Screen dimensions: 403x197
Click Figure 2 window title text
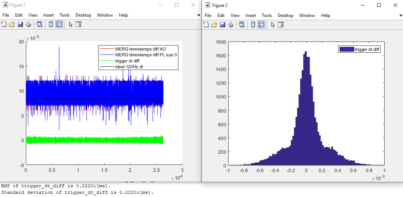(220, 5)
